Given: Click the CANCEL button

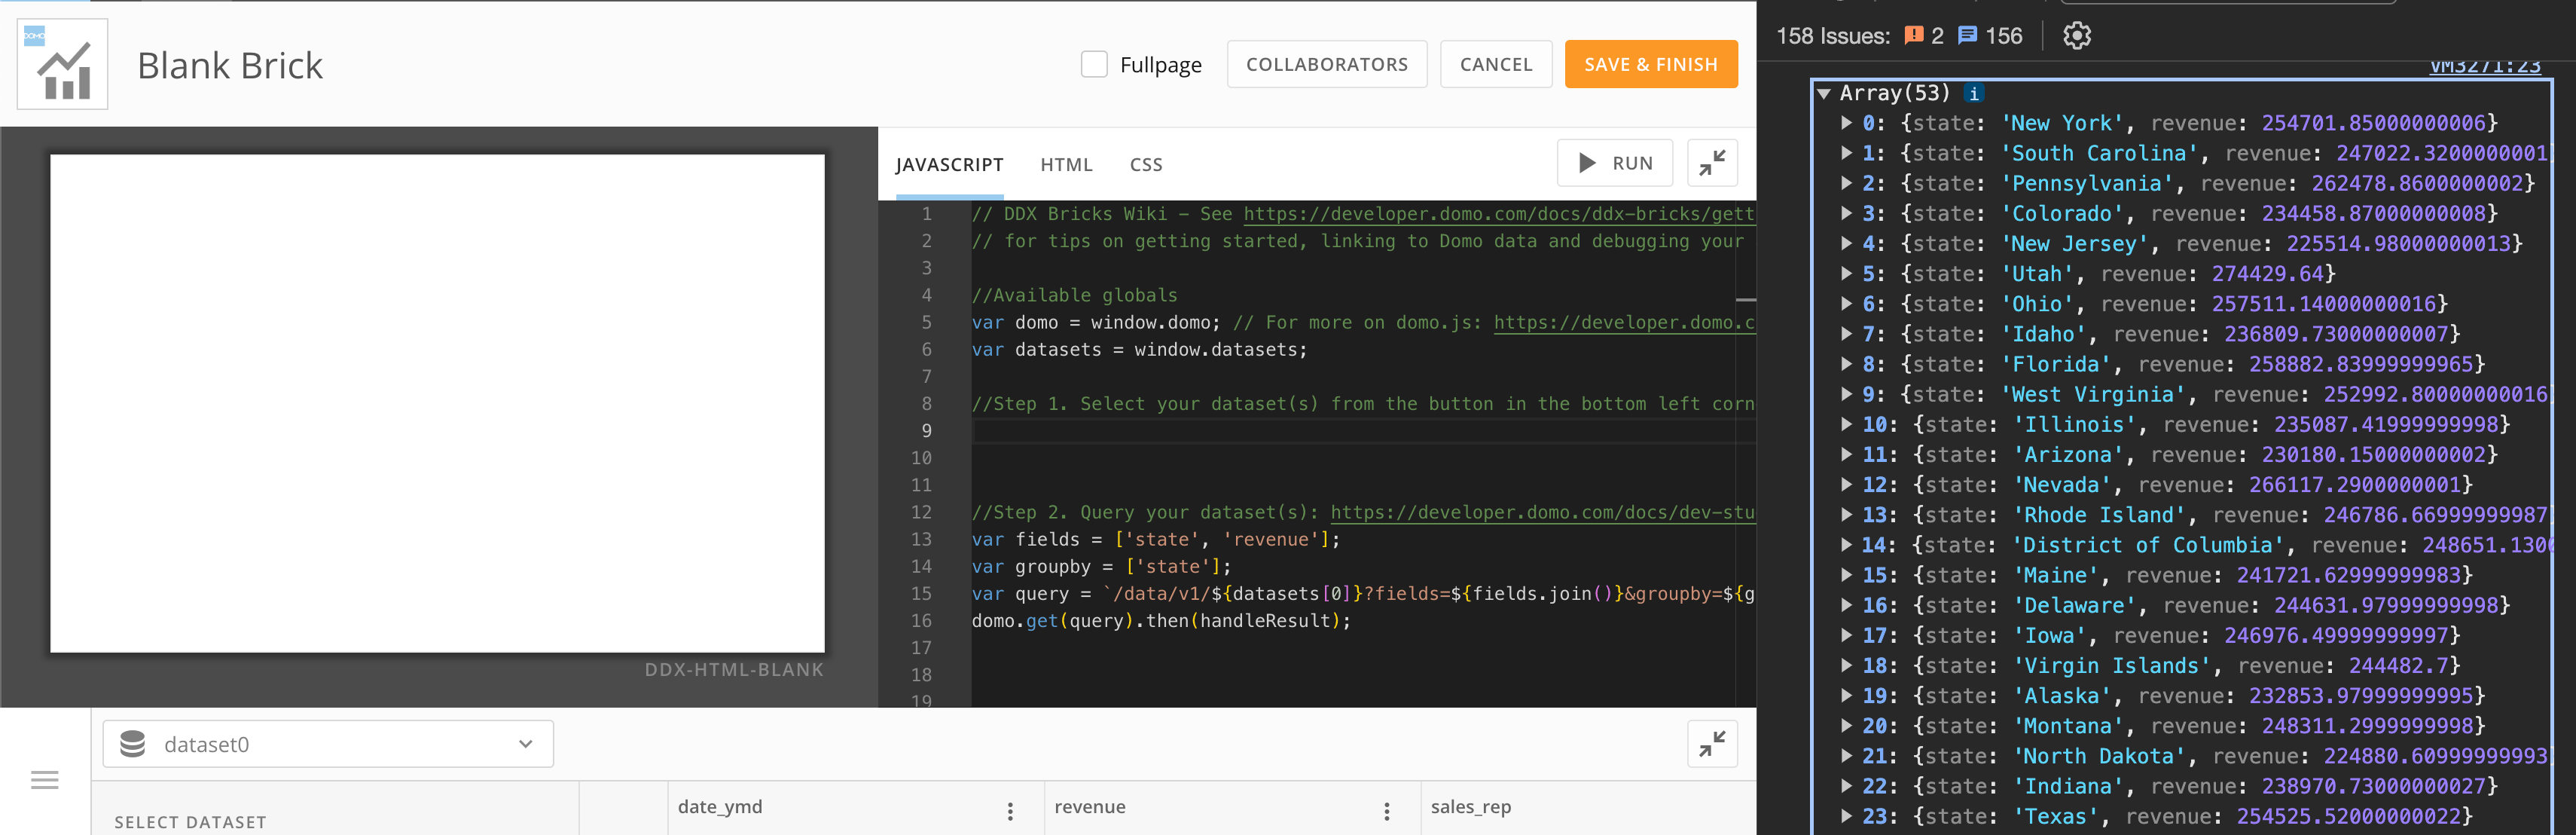Looking at the screenshot, I should tap(1496, 64).
